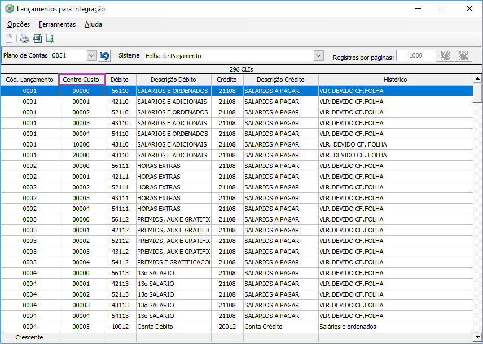The width and height of the screenshot is (483, 344).
Task: Click the Cód. Lançamento column header
Action: 29,80
